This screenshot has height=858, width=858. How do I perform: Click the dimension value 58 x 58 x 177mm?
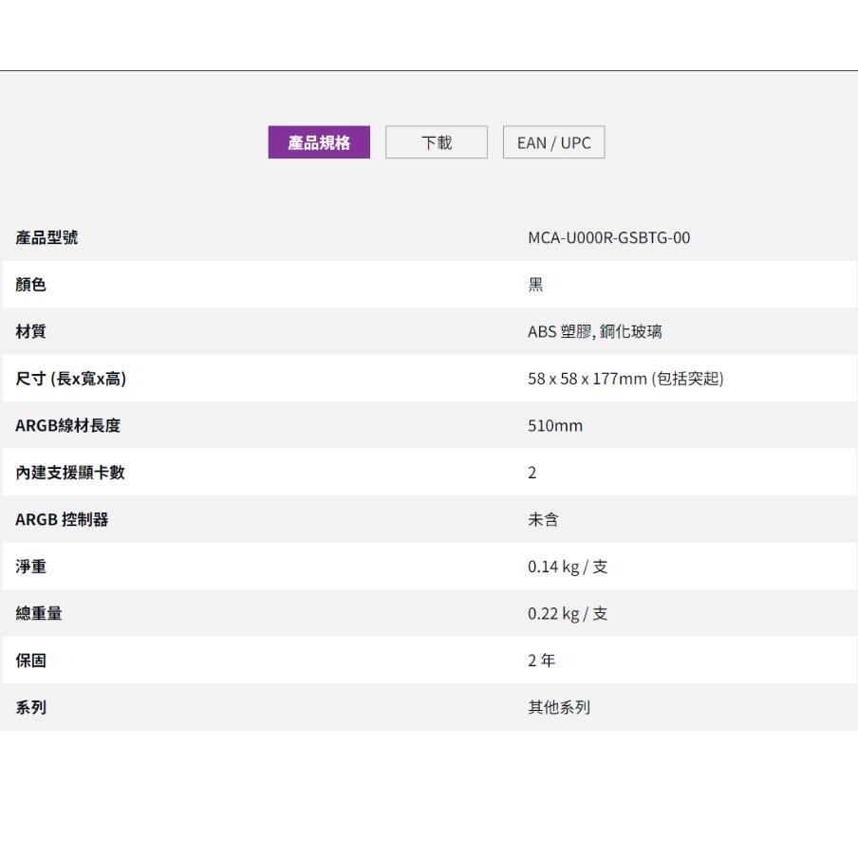click(x=625, y=379)
